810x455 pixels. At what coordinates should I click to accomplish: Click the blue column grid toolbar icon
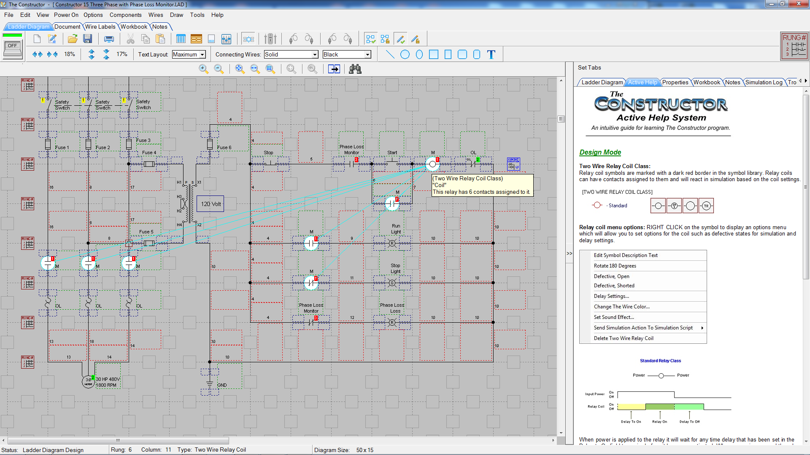click(x=181, y=39)
